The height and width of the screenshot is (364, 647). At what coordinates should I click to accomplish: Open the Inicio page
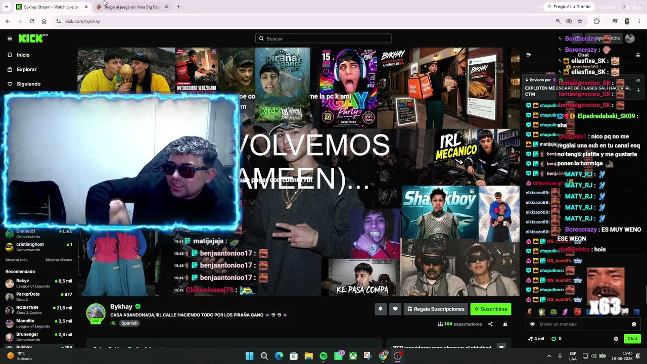23,55
